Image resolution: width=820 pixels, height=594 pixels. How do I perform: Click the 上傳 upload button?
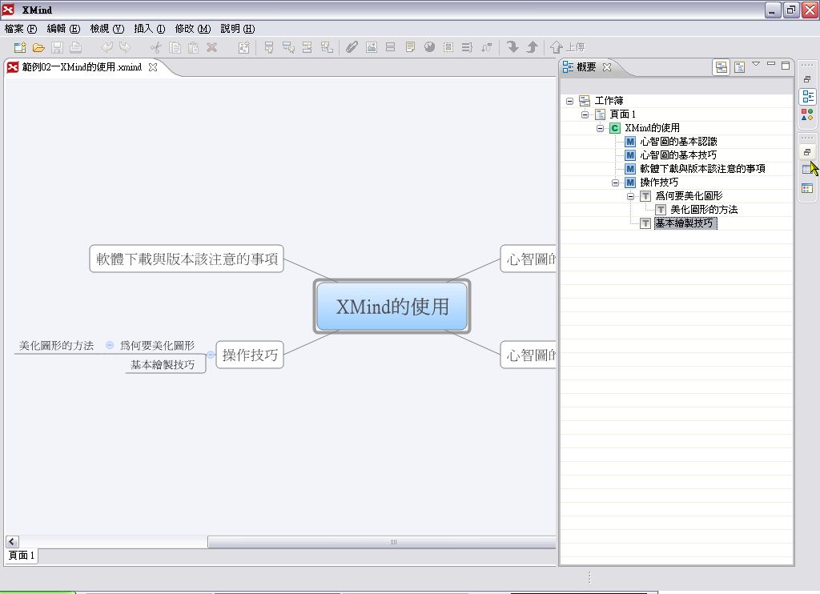pos(568,47)
